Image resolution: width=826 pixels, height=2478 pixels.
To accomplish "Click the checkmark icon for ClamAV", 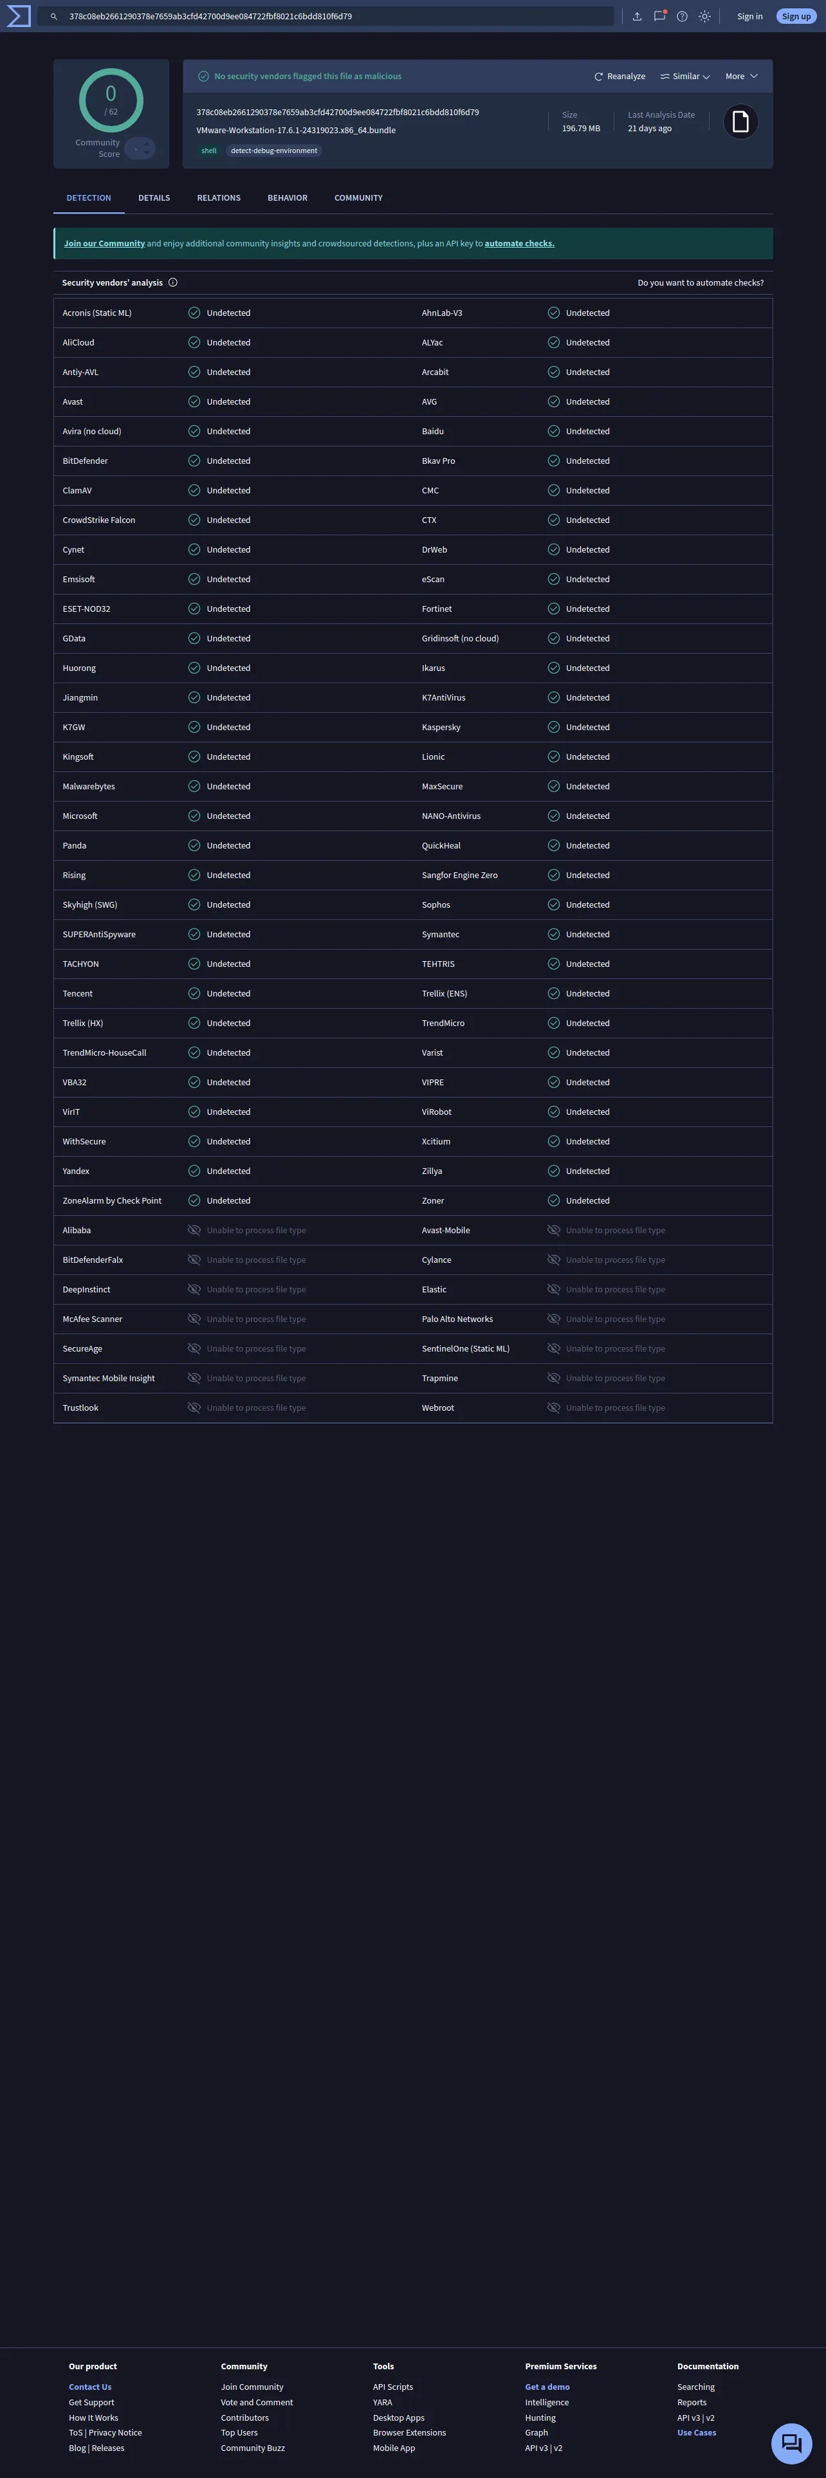I will 194,491.
